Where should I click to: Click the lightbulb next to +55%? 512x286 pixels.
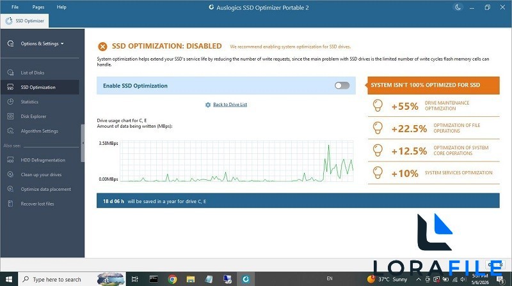pyautogui.click(x=378, y=105)
